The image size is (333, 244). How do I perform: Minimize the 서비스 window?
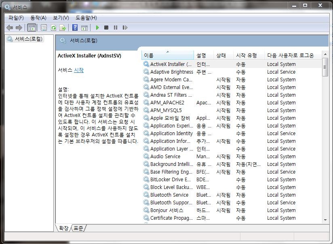tap(294, 6)
